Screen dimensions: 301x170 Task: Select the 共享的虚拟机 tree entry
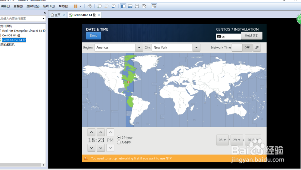coord(7,45)
